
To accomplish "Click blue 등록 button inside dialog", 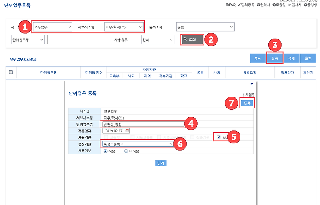I will (247, 103).
